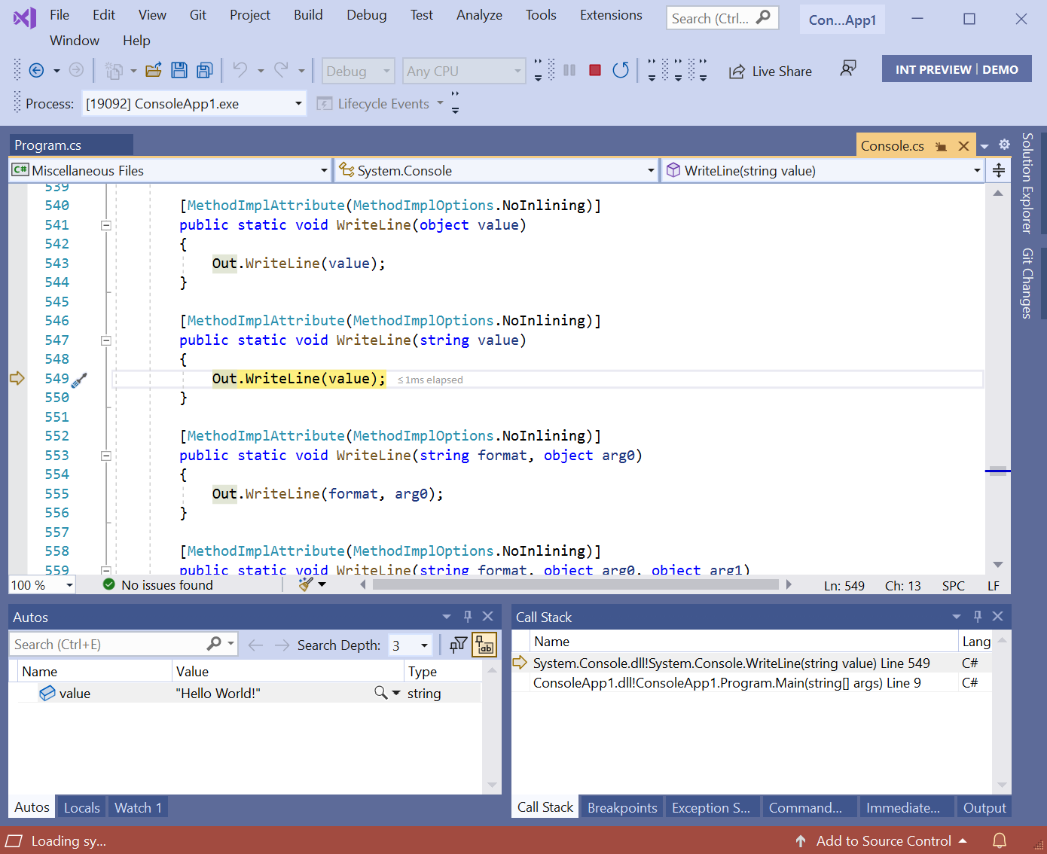Click the horizontal scrollbar thumb in editor
Image resolution: width=1047 pixels, height=854 pixels.
coord(575,584)
